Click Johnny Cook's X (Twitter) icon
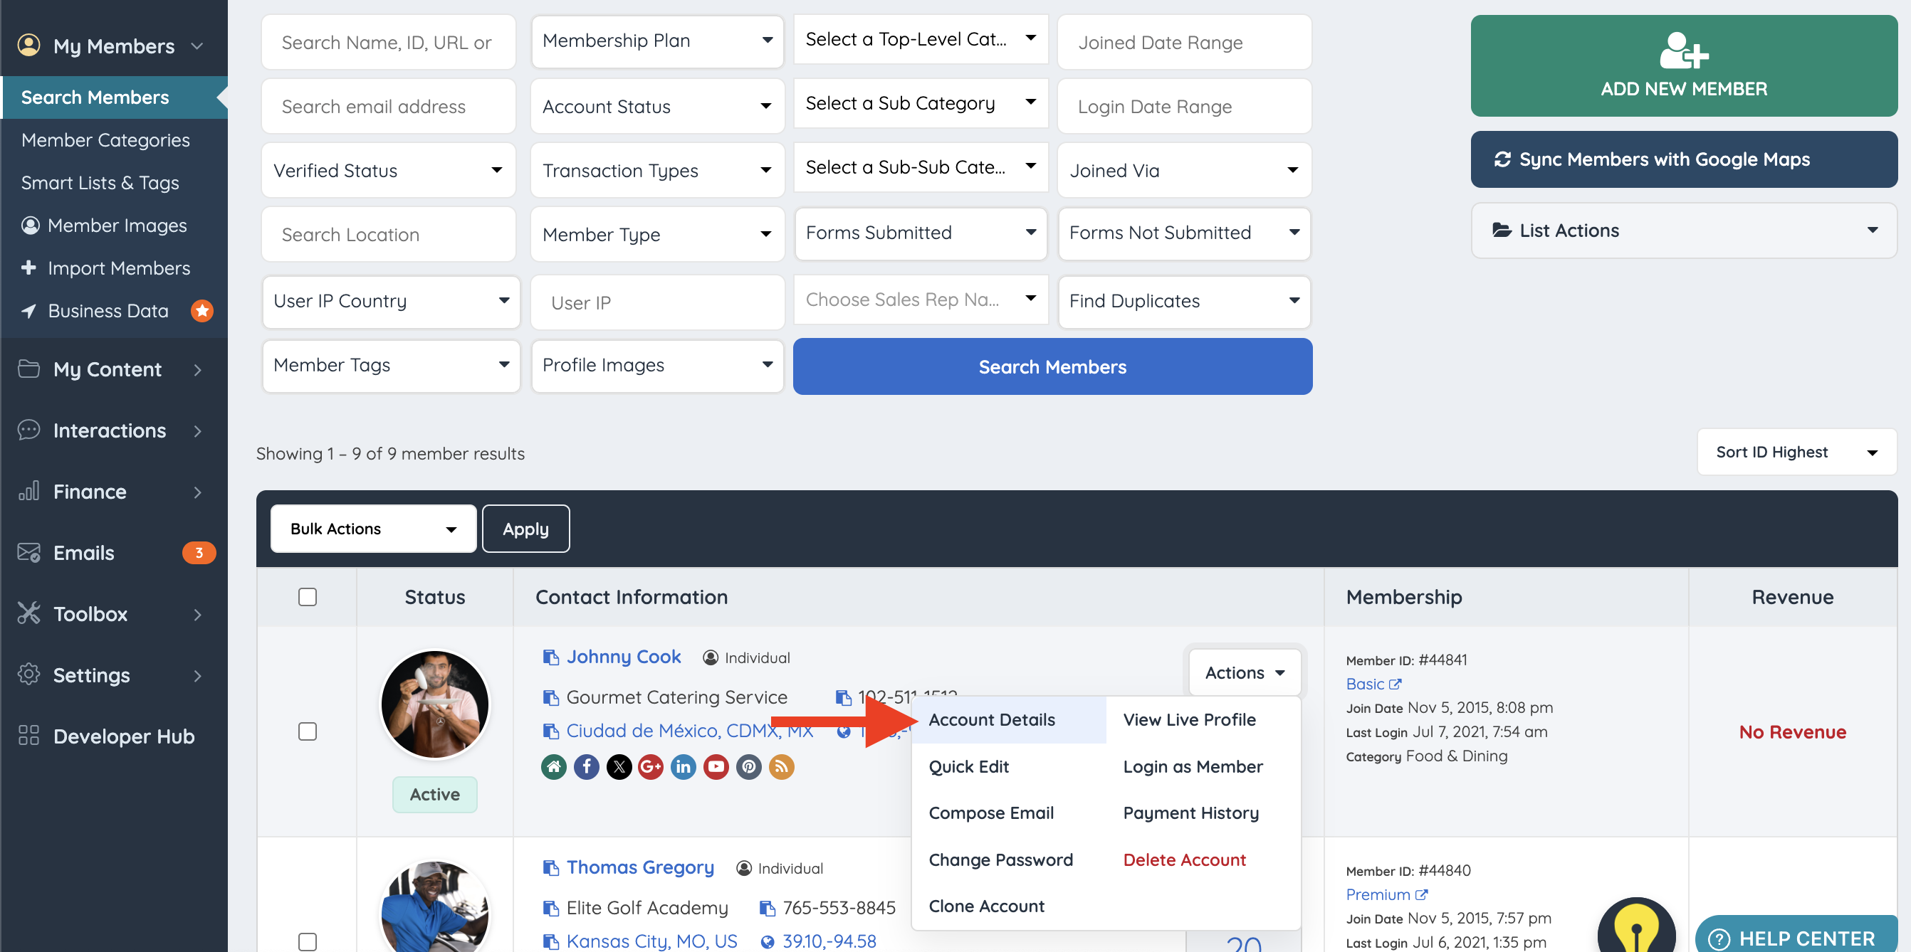Viewport: 1911px width, 952px height. [619, 766]
